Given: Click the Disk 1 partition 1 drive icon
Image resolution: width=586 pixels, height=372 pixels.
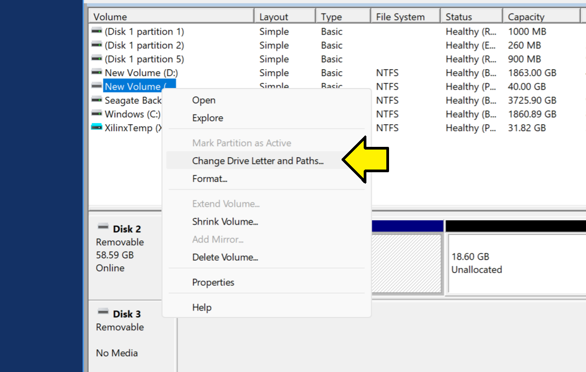Looking at the screenshot, I should (x=97, y=32).
